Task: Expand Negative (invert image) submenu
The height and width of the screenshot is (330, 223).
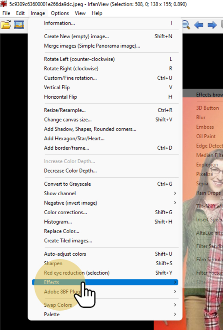Action: (105, 203)
